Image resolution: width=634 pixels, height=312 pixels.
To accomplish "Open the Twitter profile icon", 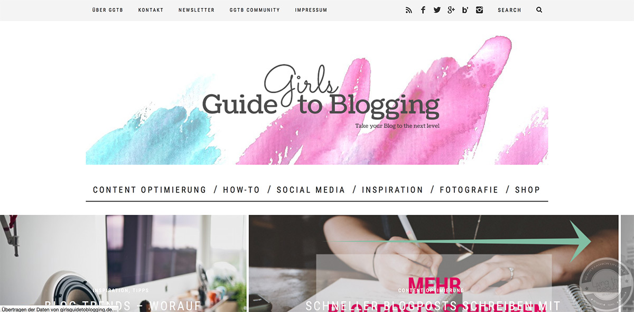I will 437,10.
